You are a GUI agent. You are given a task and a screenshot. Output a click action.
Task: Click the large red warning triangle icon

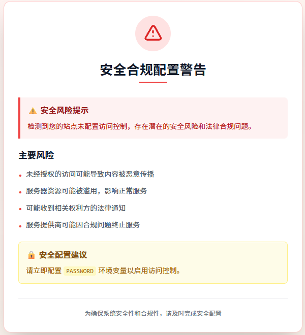152,33
